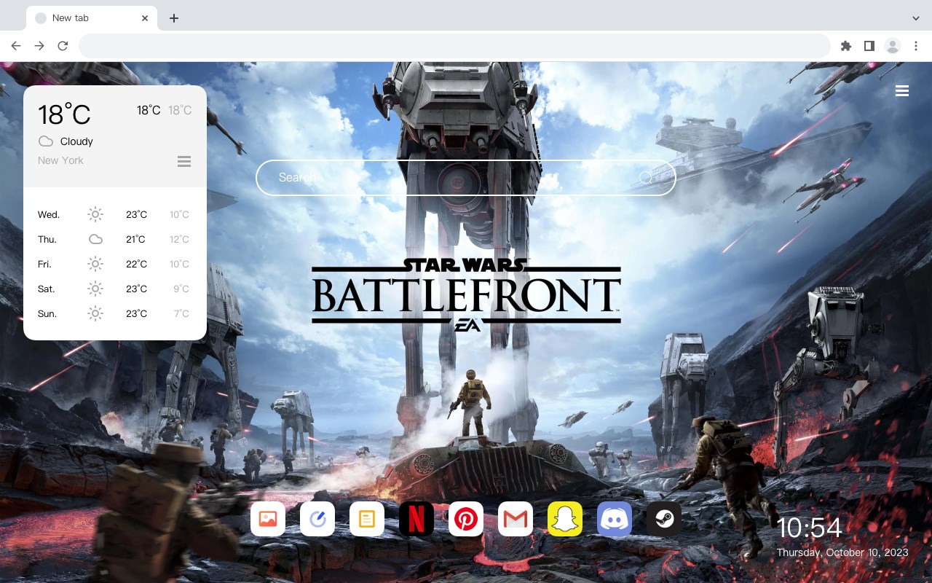
Task: Click Wednesday's sunny icon
Action: [95, 214]
